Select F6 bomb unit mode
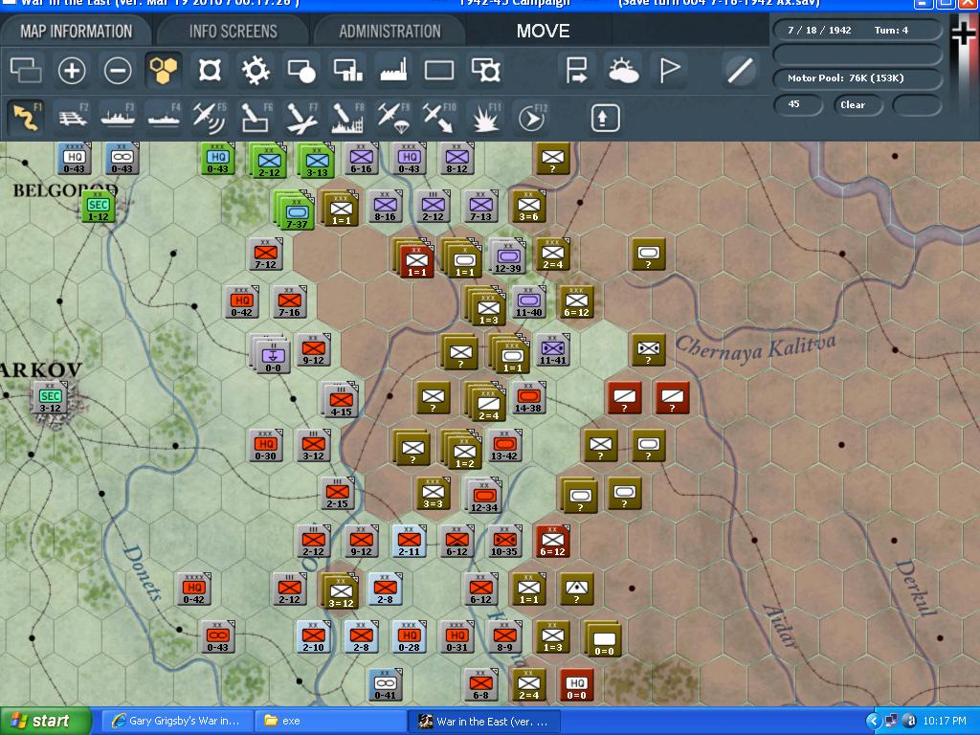This screenshot has height=735, width=980. click(x=256, y=118)
